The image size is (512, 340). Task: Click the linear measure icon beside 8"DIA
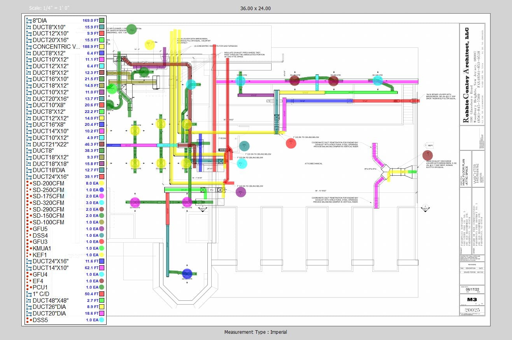pos(28,20)
